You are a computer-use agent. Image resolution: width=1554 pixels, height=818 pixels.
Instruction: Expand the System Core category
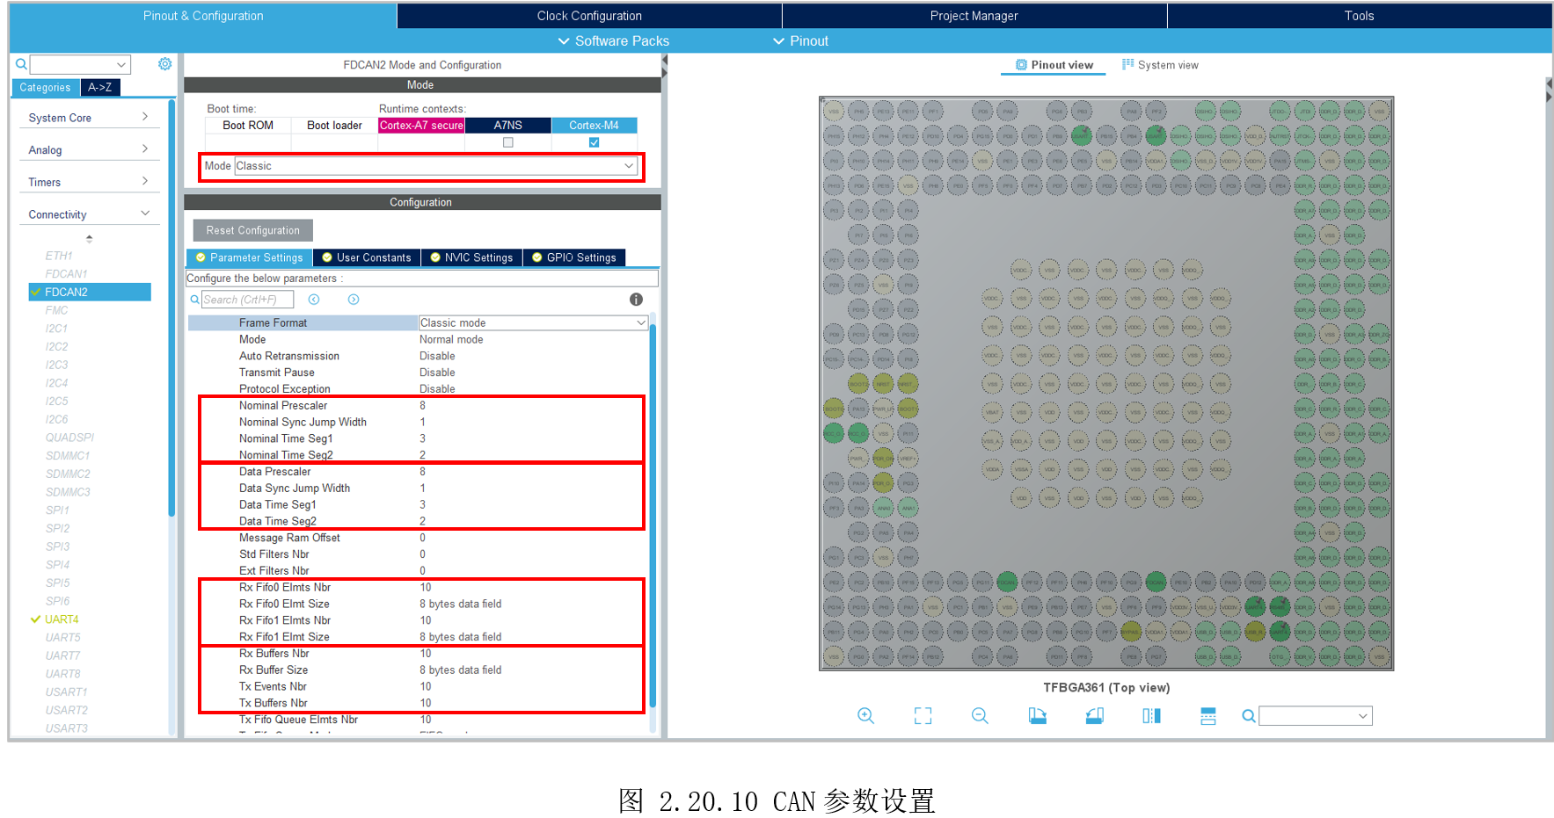(x=88, y=118)
